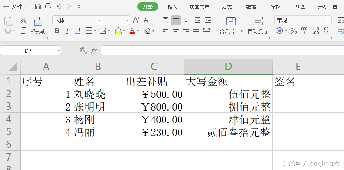Cut selection with the scissors icon
Screen dimensions: 344x170
23,20
